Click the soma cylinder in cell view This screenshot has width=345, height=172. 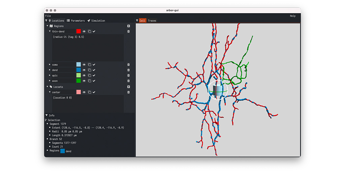coord(218,90)
